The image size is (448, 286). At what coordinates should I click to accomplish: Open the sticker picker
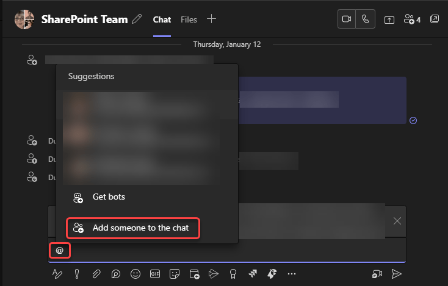[174, 274]
